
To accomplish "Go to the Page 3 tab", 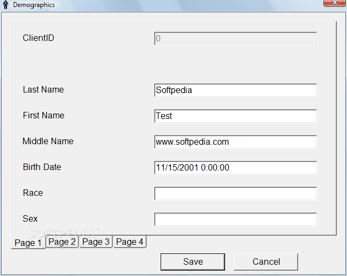I will [96, 242].
